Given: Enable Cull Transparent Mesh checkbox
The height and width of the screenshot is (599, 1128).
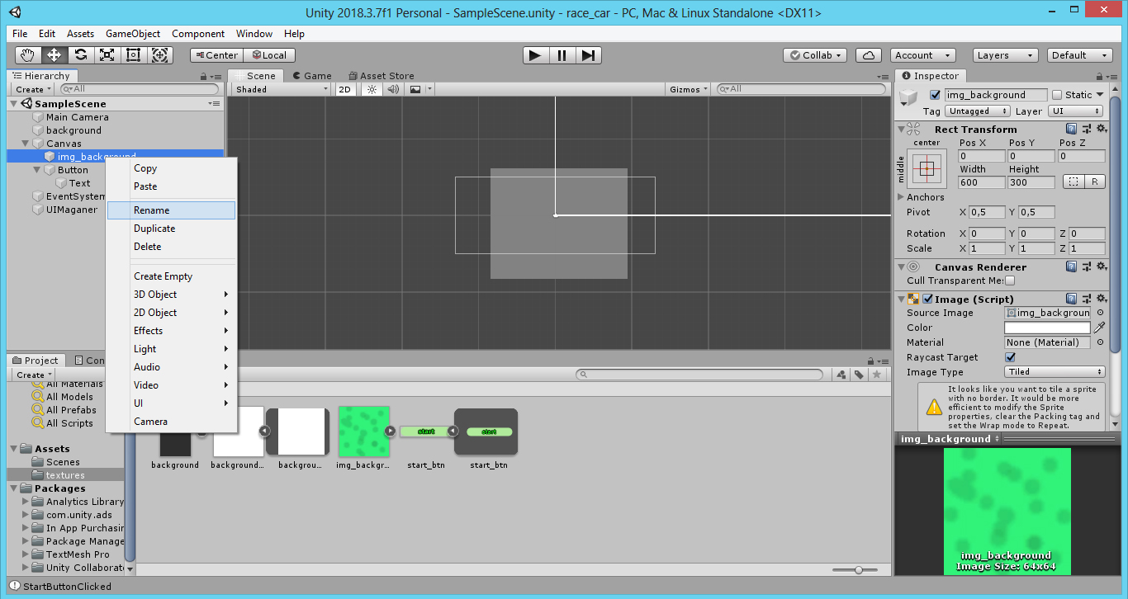Looking at the screenshot, I should tap(1009, 281).
